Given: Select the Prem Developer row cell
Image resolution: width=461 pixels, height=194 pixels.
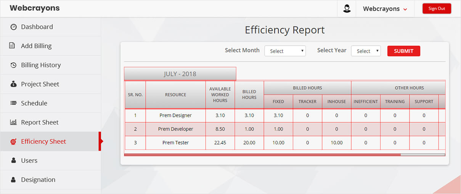Looking at the screenshot, I should coord(175,129).
